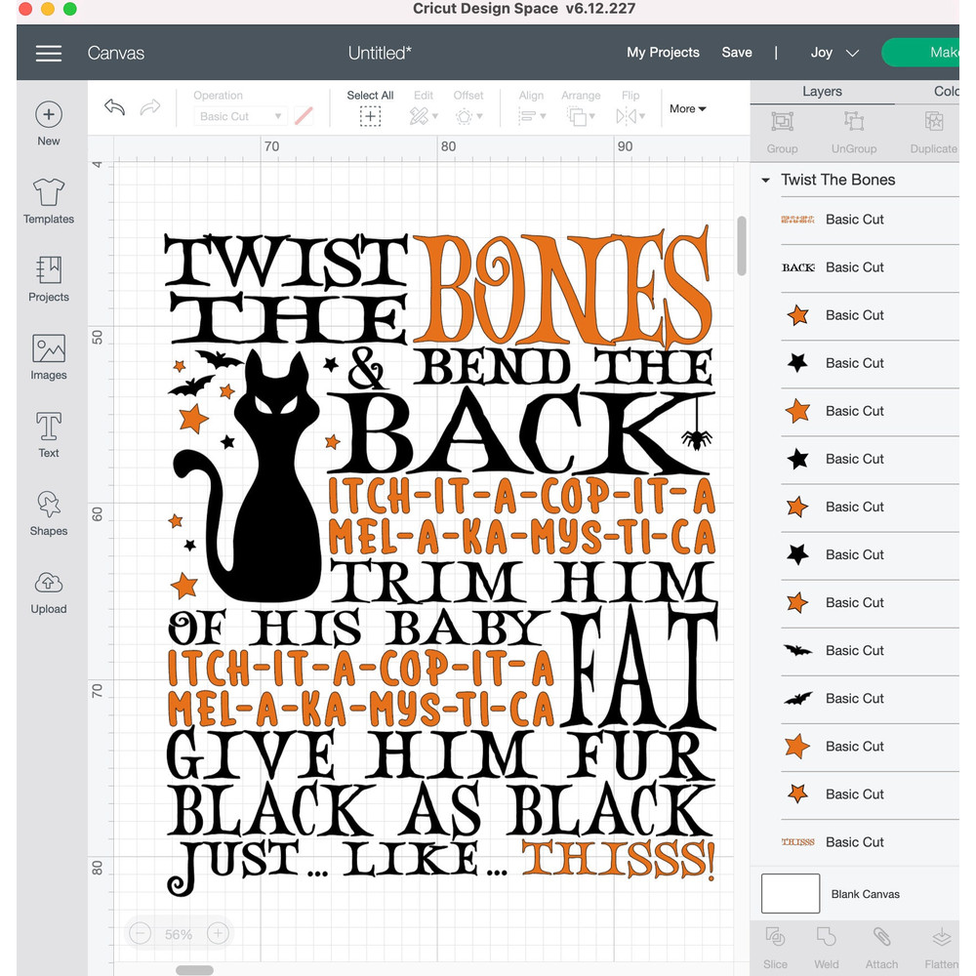The height and width of the screenshot is (976, 976).
Task: Open the hamburger main menu
Action: (49, 54)
